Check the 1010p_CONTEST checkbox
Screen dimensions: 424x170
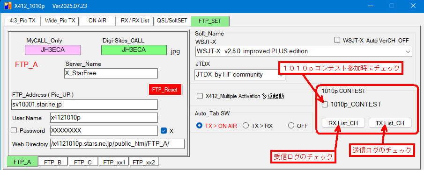325,104
